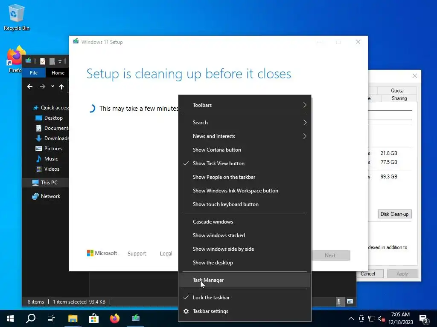437x327 pixels.
Task: Open Quota tab in Properties dialog
Action: (x=397, y=91)
